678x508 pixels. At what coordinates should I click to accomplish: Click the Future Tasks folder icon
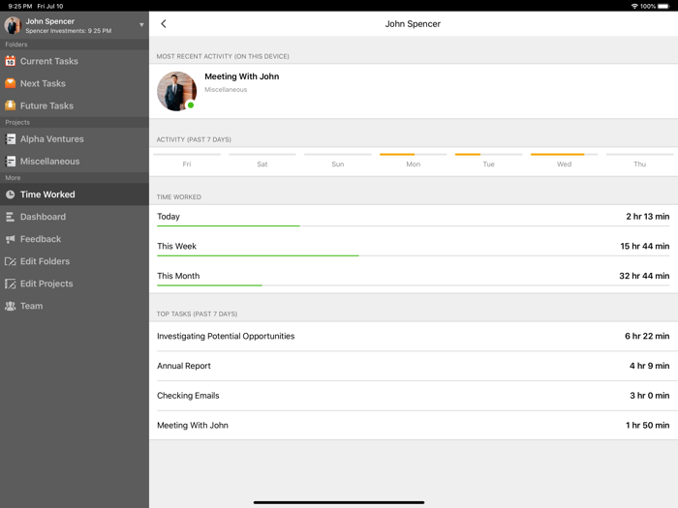11,105
